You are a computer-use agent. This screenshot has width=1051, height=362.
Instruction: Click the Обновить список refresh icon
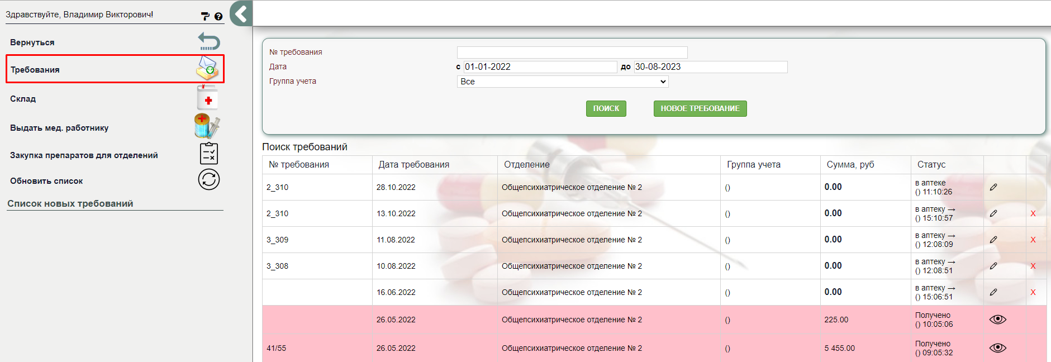(208, 180)
